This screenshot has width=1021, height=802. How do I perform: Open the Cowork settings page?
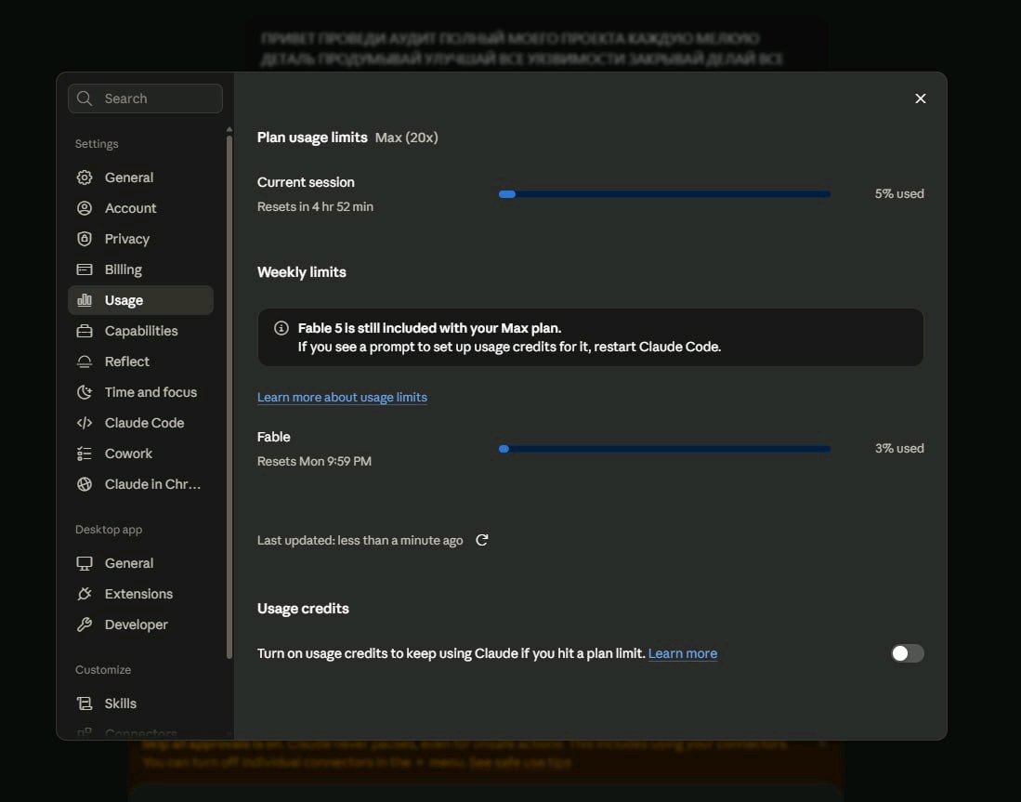pyautogui.click(x=140, y=454)
